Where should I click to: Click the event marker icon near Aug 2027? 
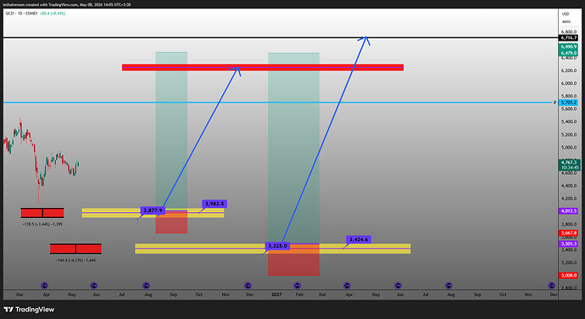[x=448, y=286]
